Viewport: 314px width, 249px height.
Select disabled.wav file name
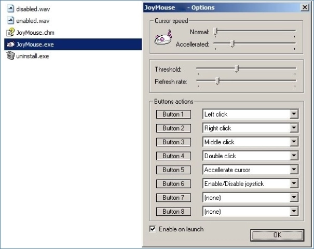33,9
